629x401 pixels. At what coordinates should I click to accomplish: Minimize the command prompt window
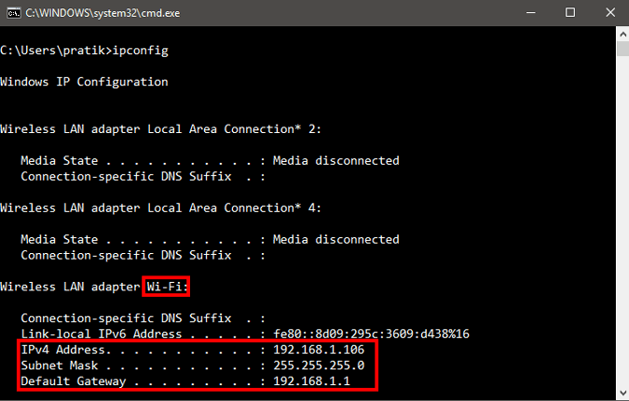coord(531,13)
